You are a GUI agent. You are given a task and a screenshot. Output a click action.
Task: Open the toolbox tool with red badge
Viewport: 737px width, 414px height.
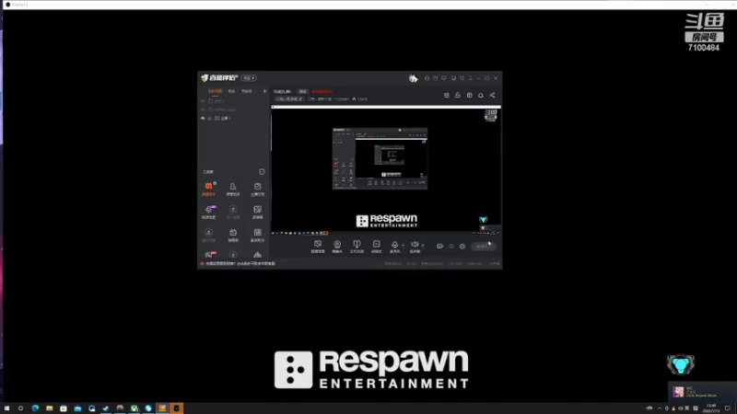(x=210, y=255)
